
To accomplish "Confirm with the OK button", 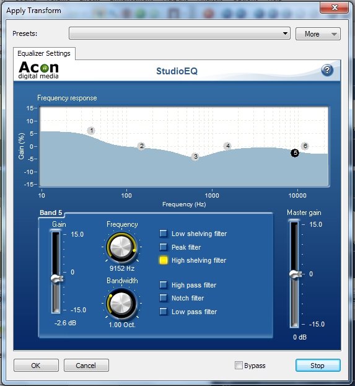I will coord(36,366).
